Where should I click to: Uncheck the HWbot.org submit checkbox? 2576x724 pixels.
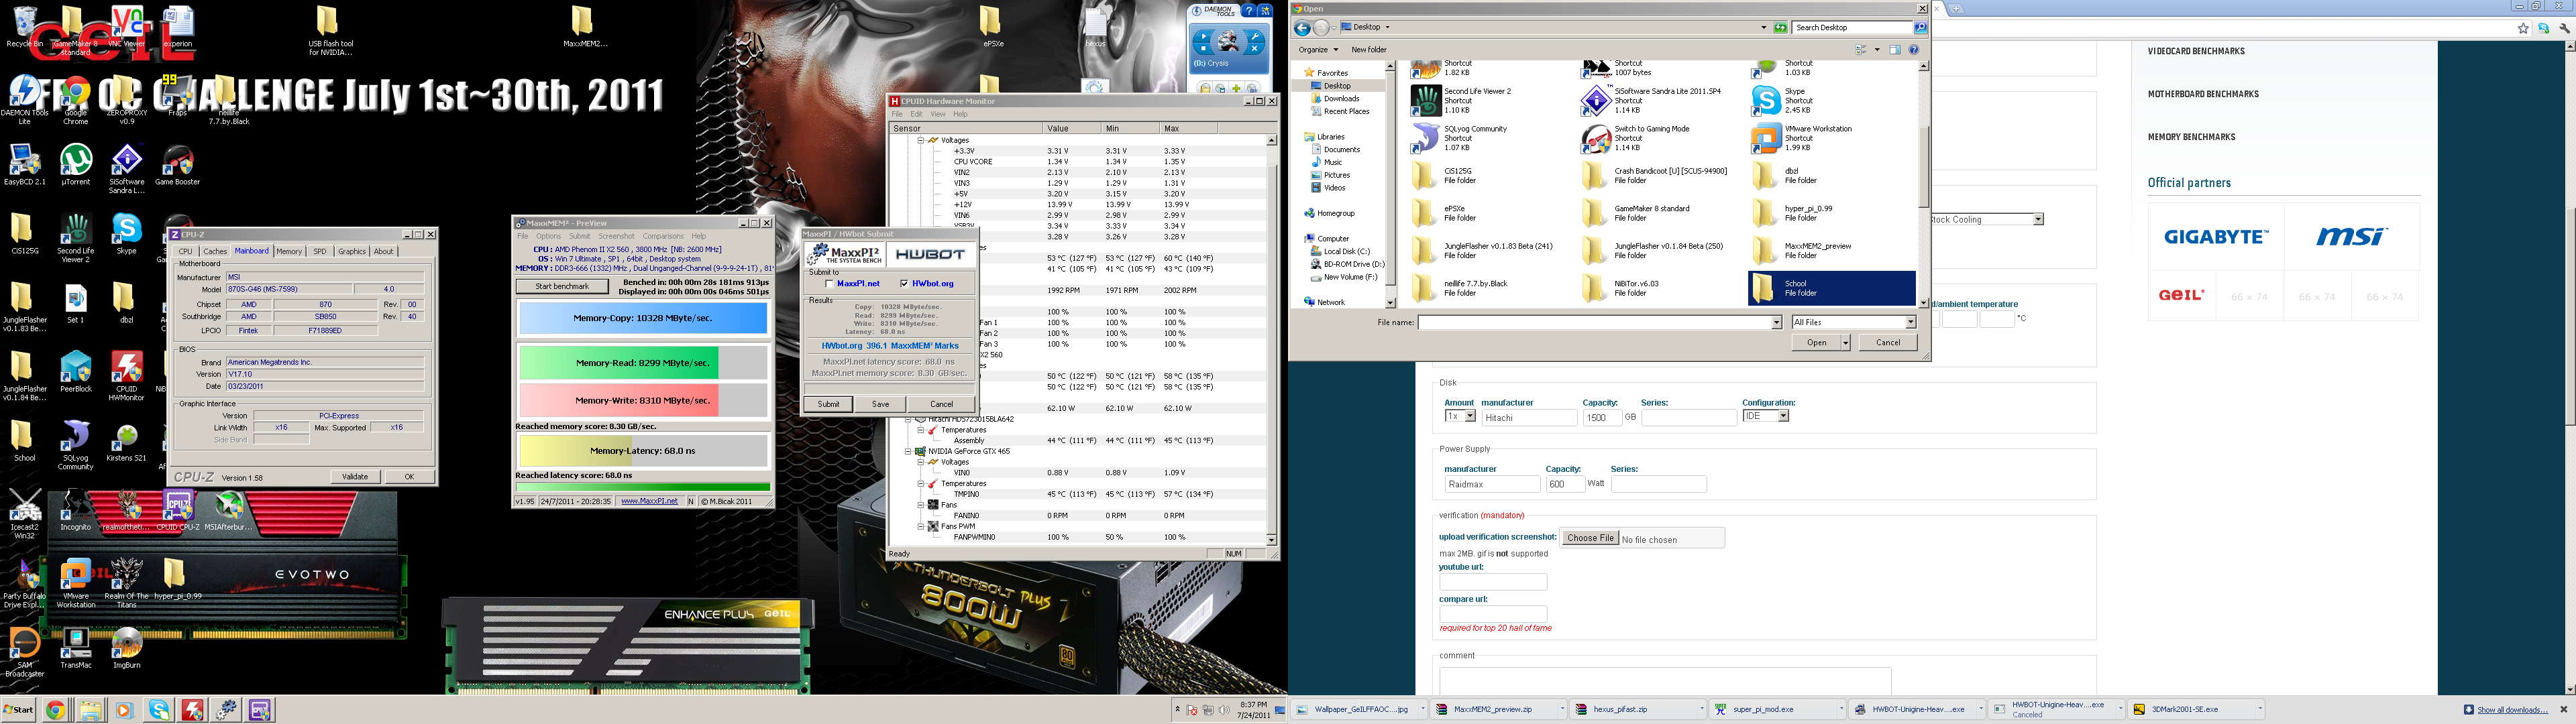pyautogui.click(x=904, y=284)
